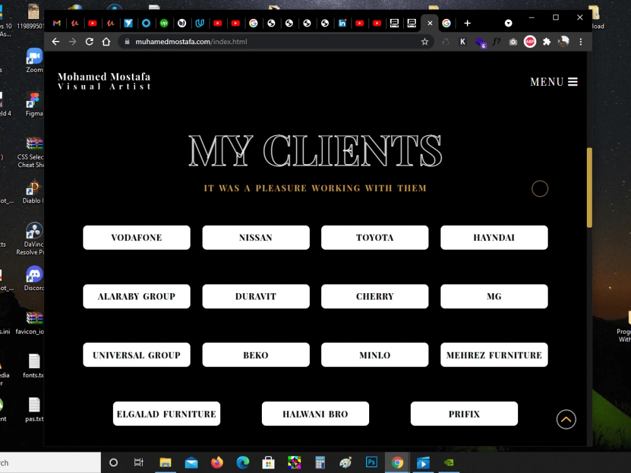Launch Firefox from taskbar

click(217, 462)
